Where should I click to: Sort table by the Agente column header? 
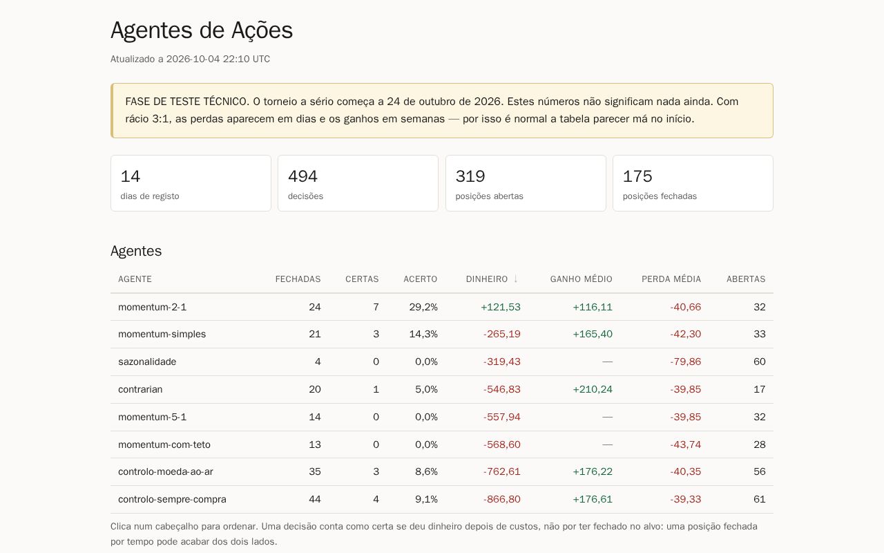pos(135,279)
